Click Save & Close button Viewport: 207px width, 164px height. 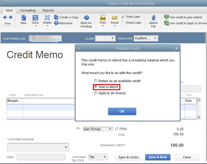point(128,157)
